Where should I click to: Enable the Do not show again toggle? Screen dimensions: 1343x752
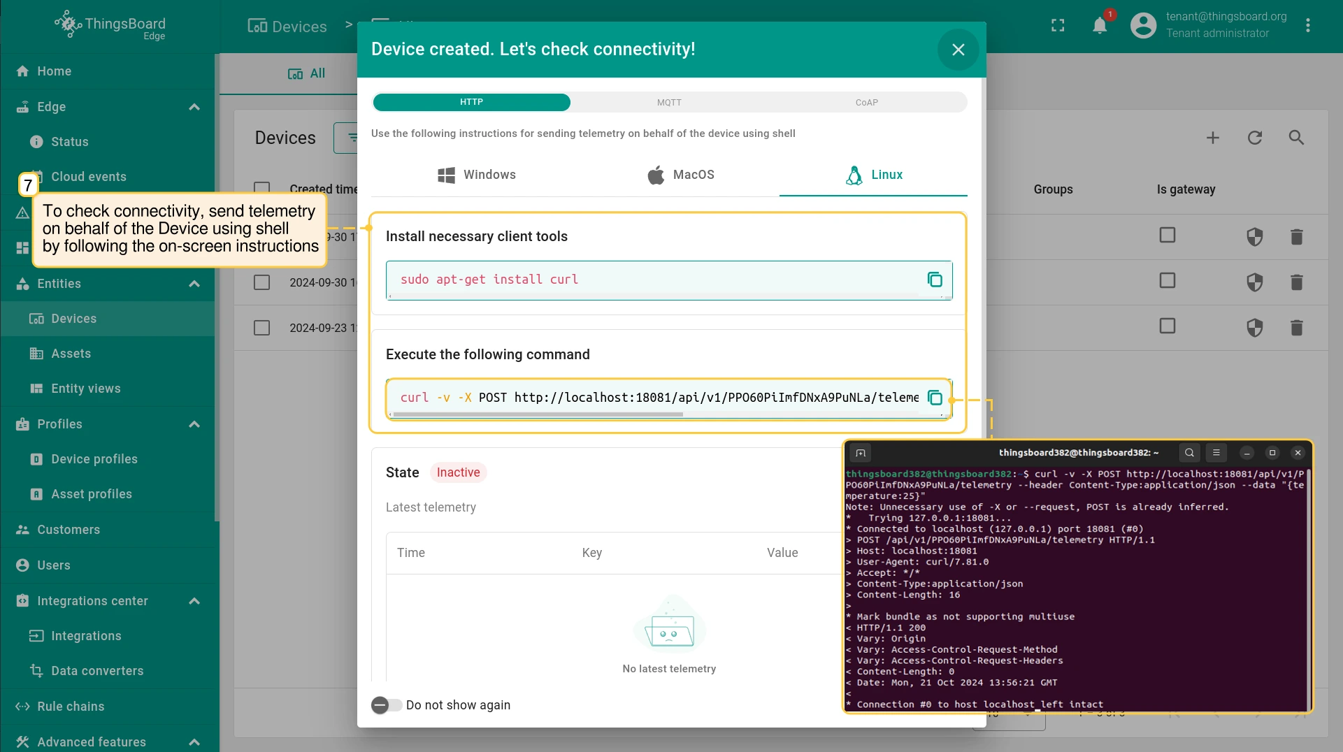click(386, 705)
